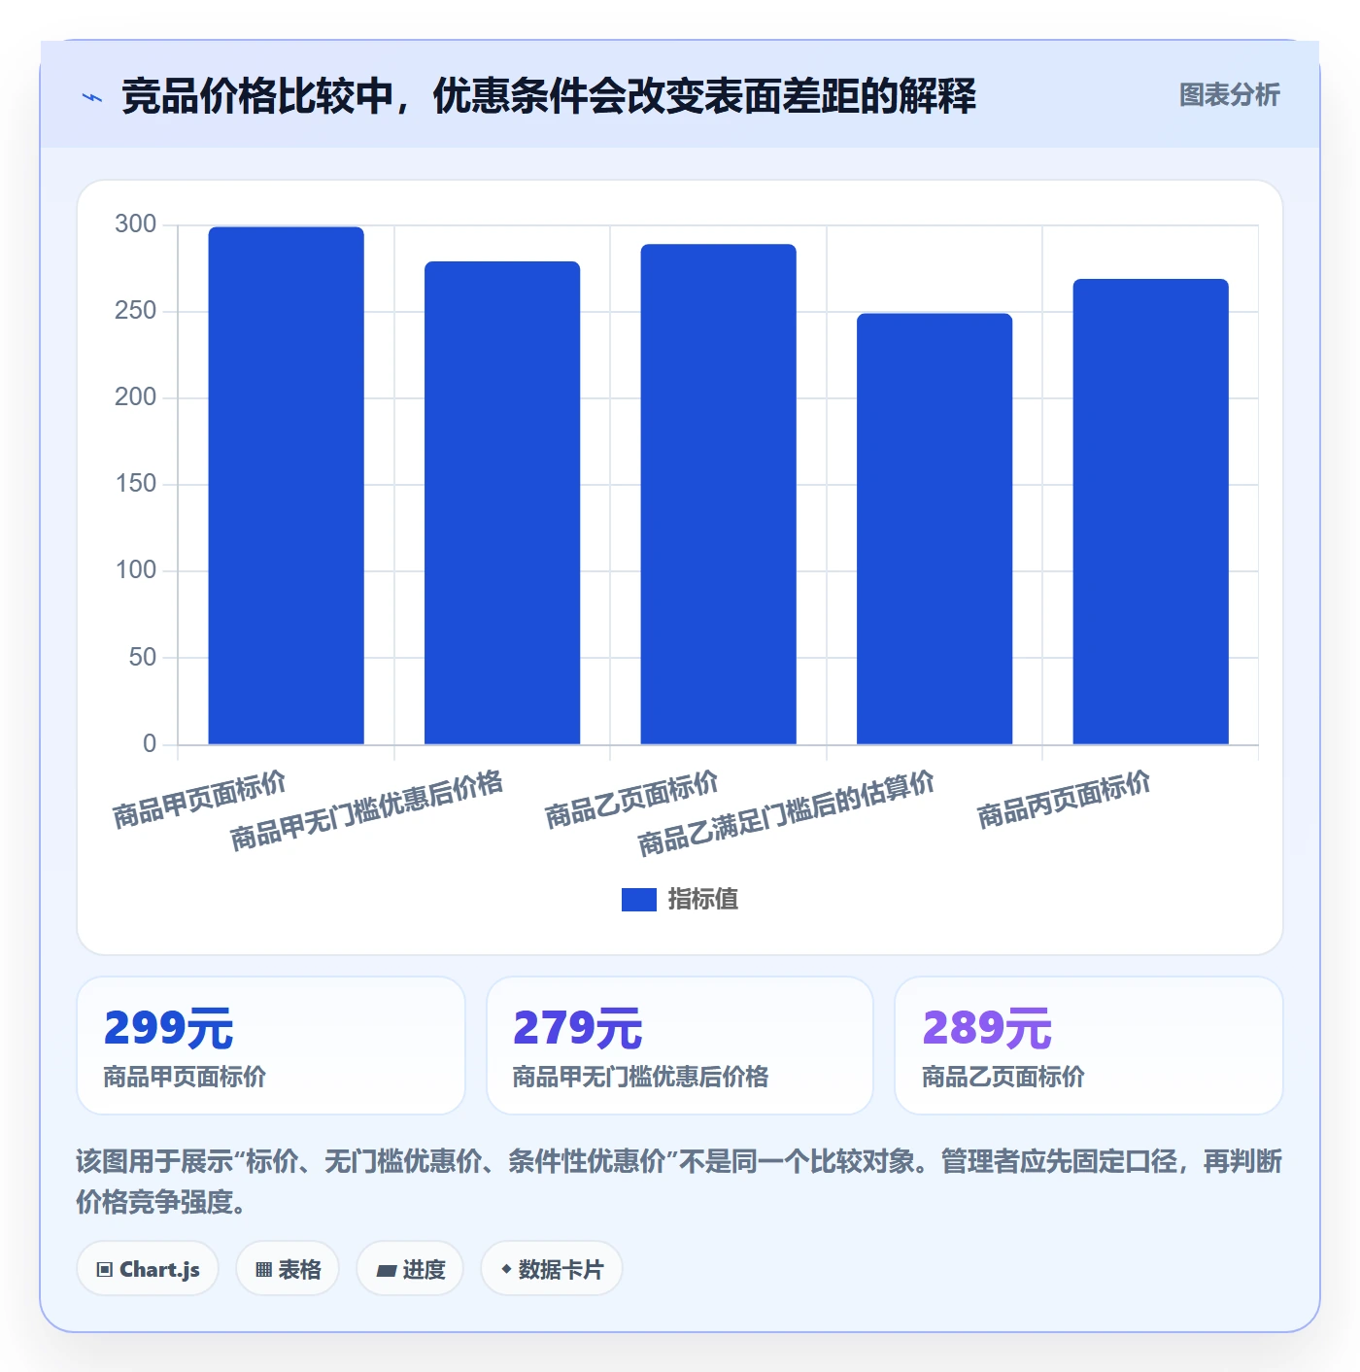This screenshot has height=1372, width=1360.
Task: Click the 商品乙满足门槛后的估算价 bar
Action: (935, 530)
